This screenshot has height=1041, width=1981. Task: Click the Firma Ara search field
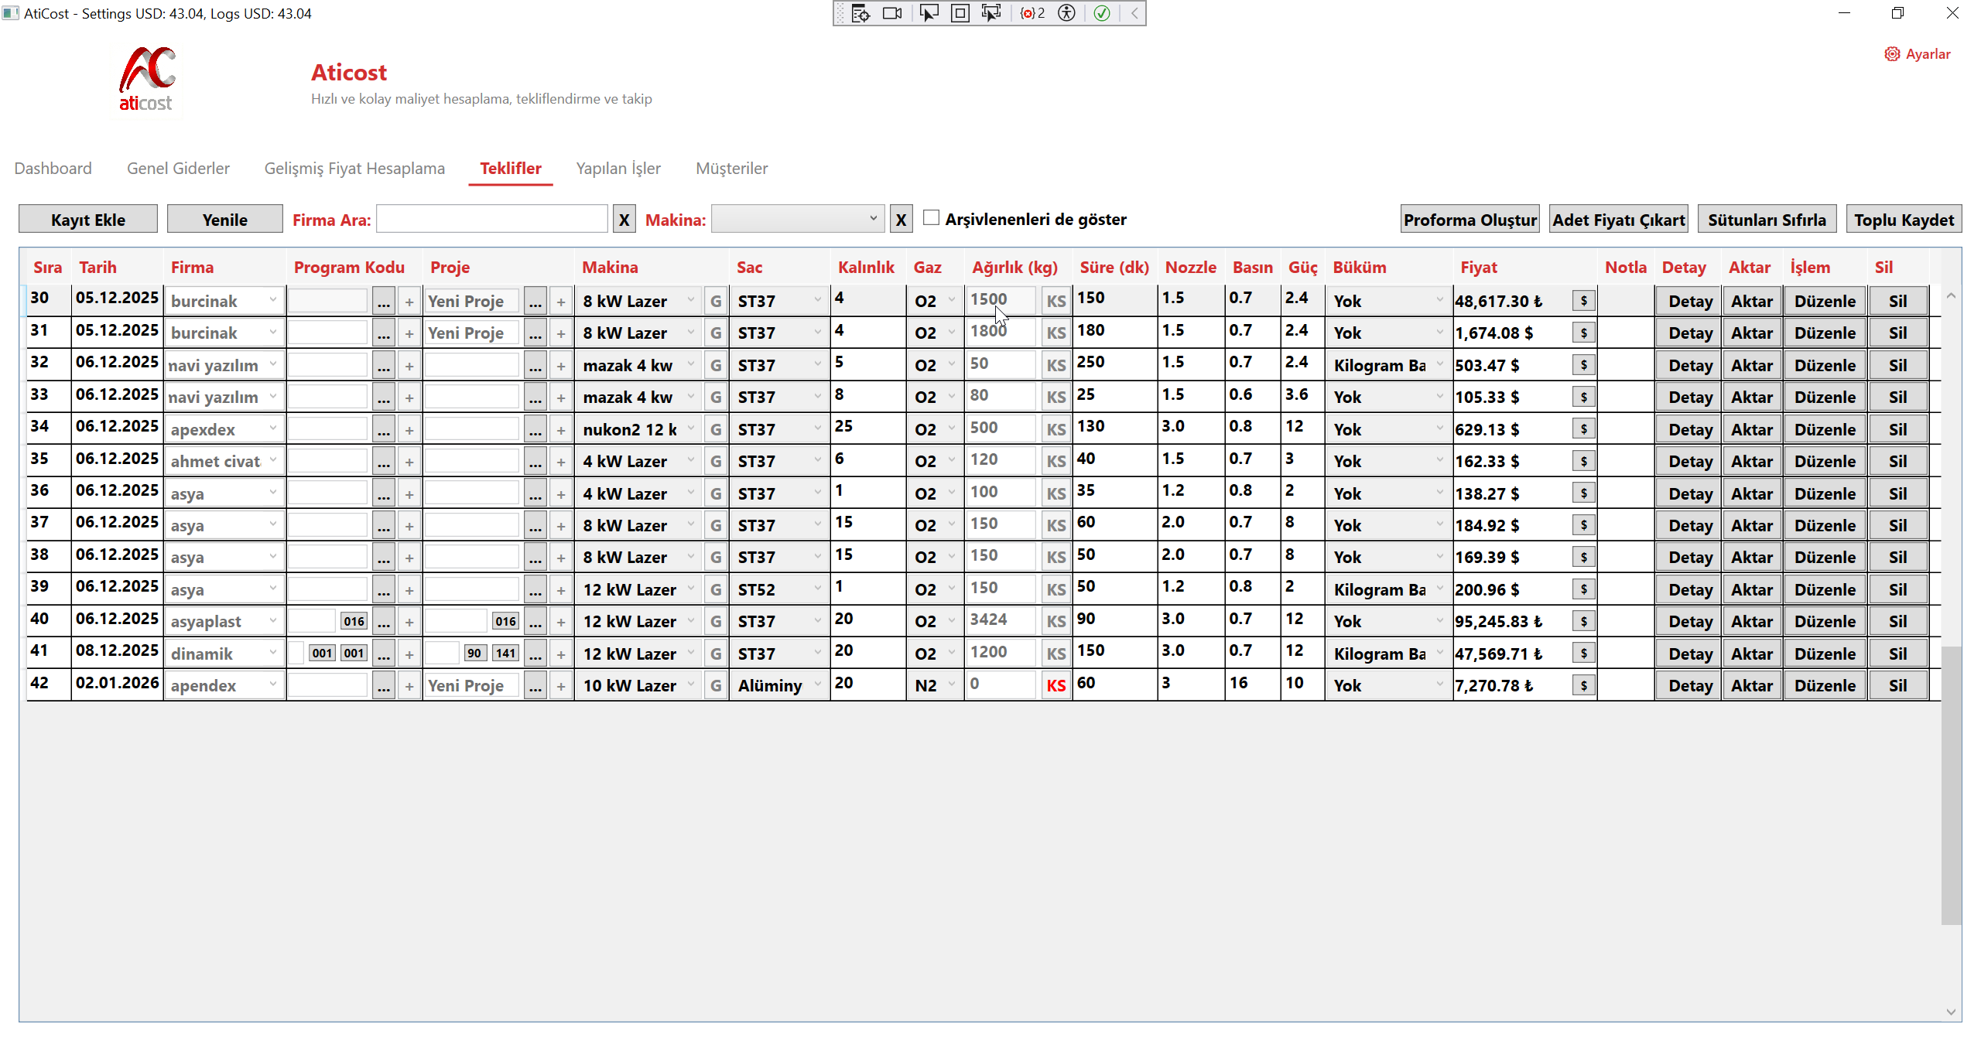point(491,220)
